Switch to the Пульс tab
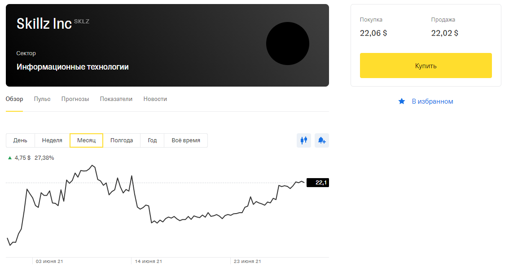509x267 pixels. pyautogui.click(x=42, y=99)
